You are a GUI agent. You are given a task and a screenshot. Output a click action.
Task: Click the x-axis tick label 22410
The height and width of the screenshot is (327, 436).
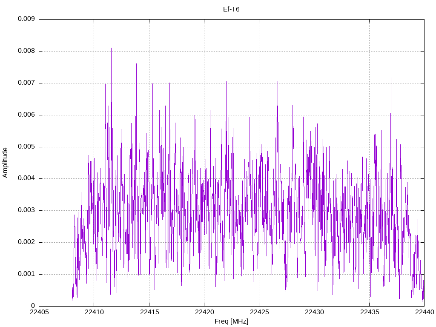click(94, 312)
